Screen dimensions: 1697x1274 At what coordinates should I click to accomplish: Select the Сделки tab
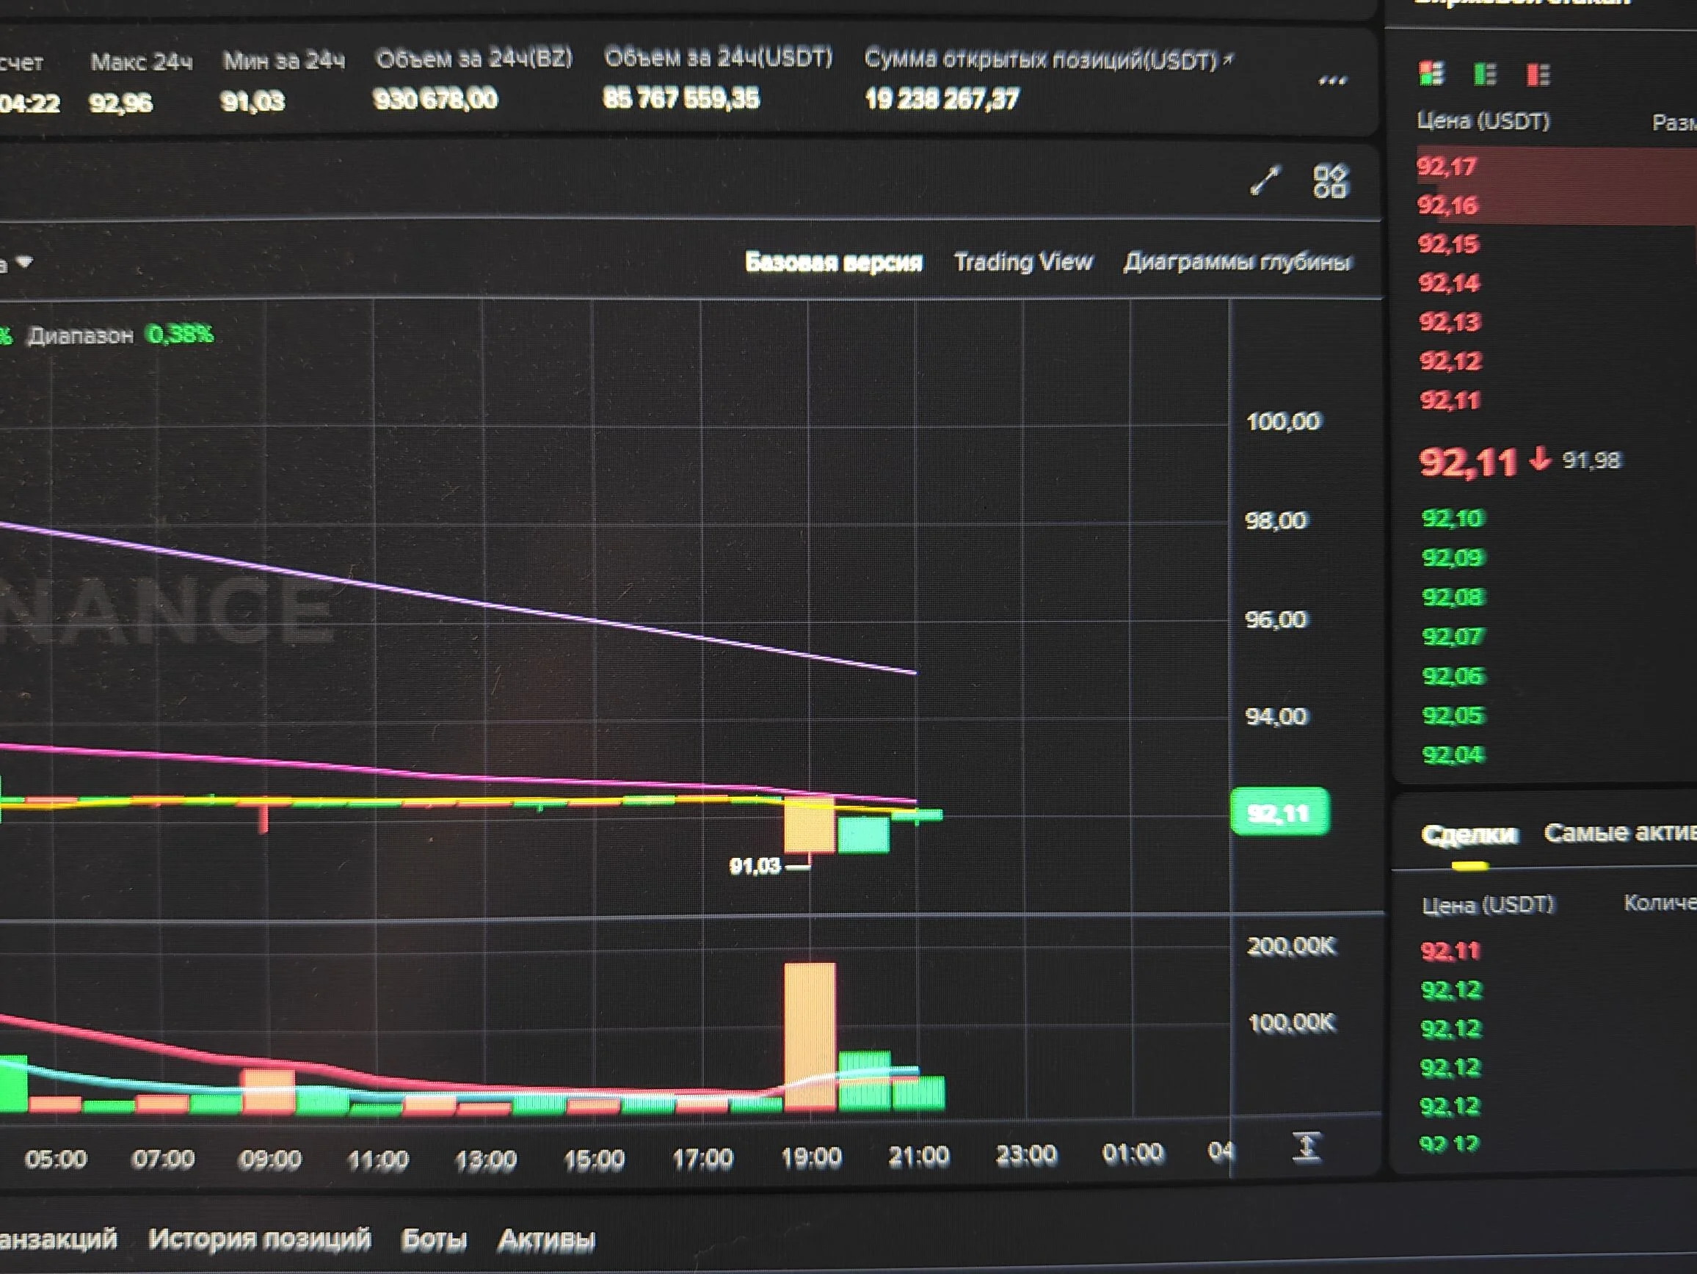(x=1469, y=834)
